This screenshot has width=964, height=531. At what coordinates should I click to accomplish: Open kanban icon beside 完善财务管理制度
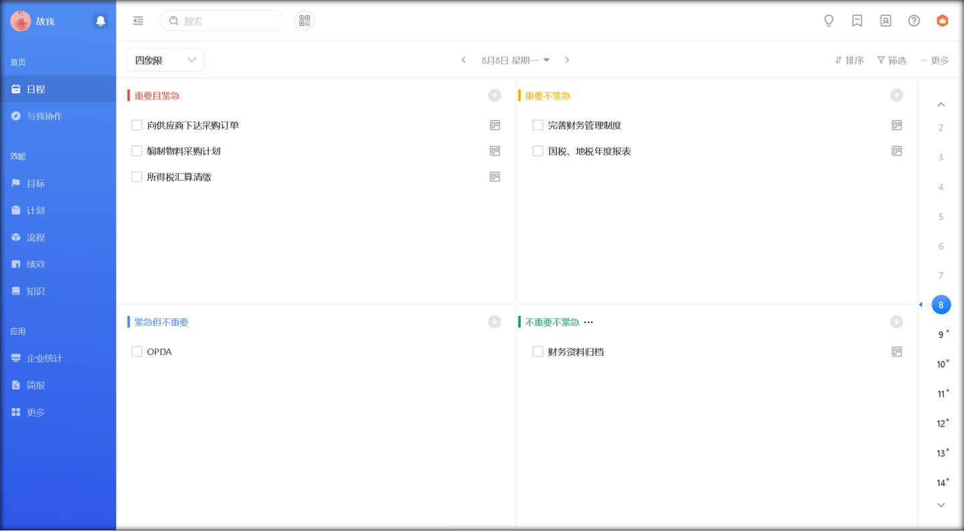click(896, 125)
